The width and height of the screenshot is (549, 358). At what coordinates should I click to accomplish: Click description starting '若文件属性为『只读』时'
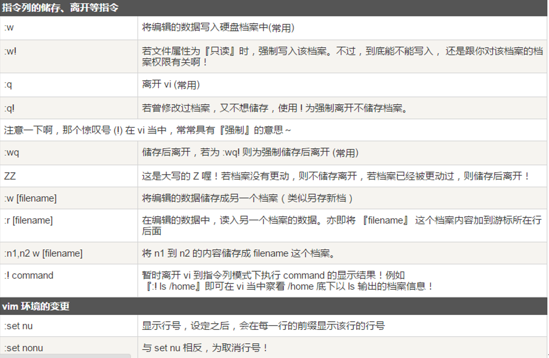(343, 56)
